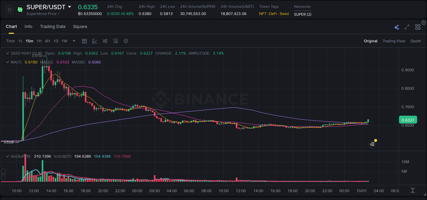
Task: Open the indicators tool
Action: pyautogui.click(x=105, y=41)
